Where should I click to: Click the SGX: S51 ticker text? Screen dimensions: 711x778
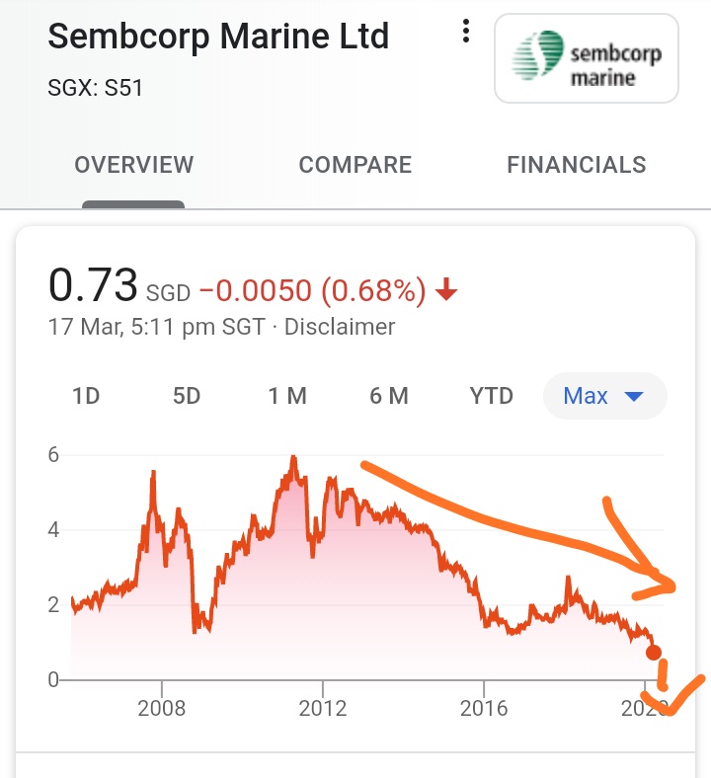tap(96, 89)
